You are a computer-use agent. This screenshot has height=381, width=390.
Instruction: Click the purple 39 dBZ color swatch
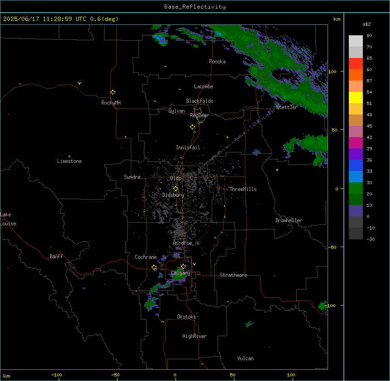pos(356,154)
